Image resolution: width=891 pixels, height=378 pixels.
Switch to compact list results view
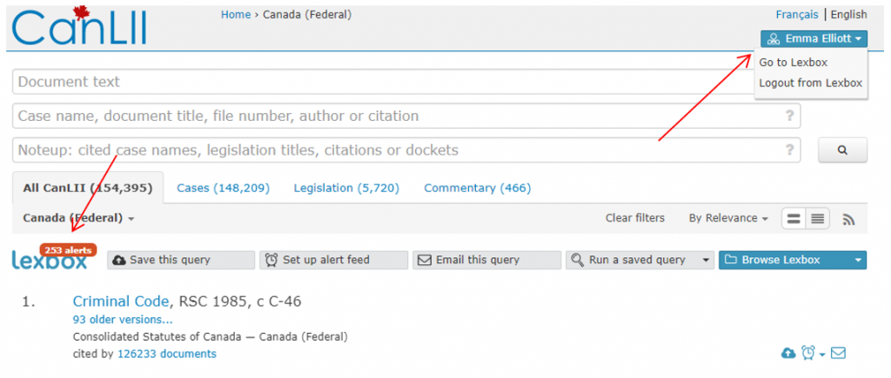(x=817, y=219)
